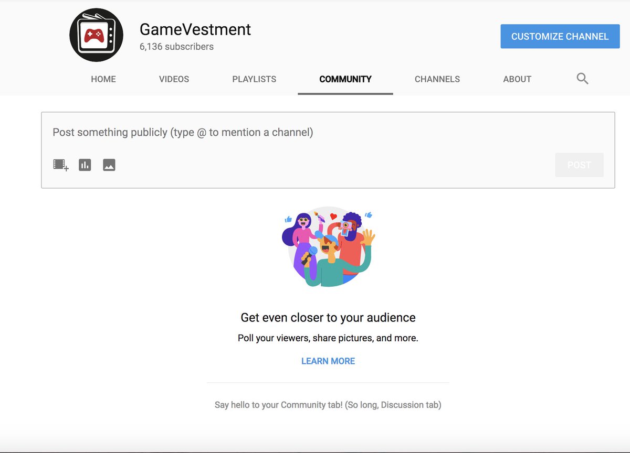The image size is (630, 453).
Task: Click the add video icon in post box
Action: tap(61, 165)
